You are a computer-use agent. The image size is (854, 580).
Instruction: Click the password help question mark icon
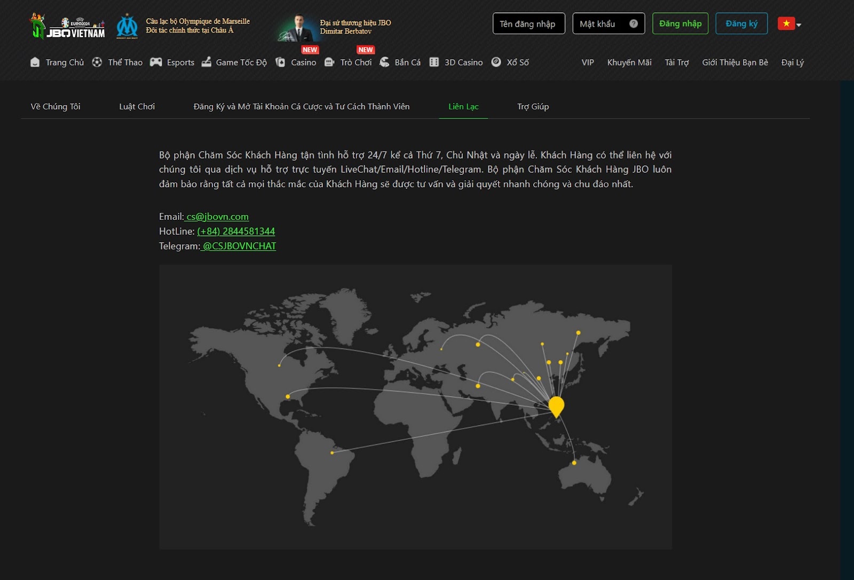[x=634, y=23]
